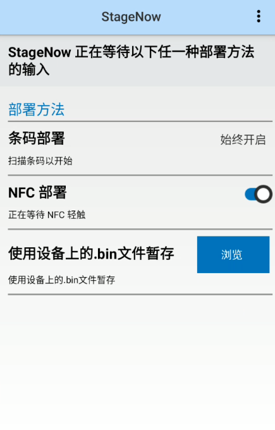
Task: Select the 条码部署 row title
Action: coord(37,138)
